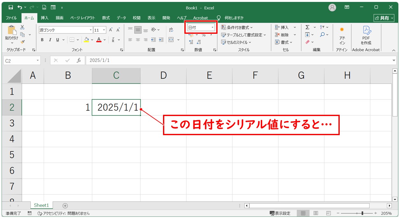This screenshot has width=400, height=219.
Task: Toggle italic formatting on
Action: pyautogui.click(x=50, y=40)
